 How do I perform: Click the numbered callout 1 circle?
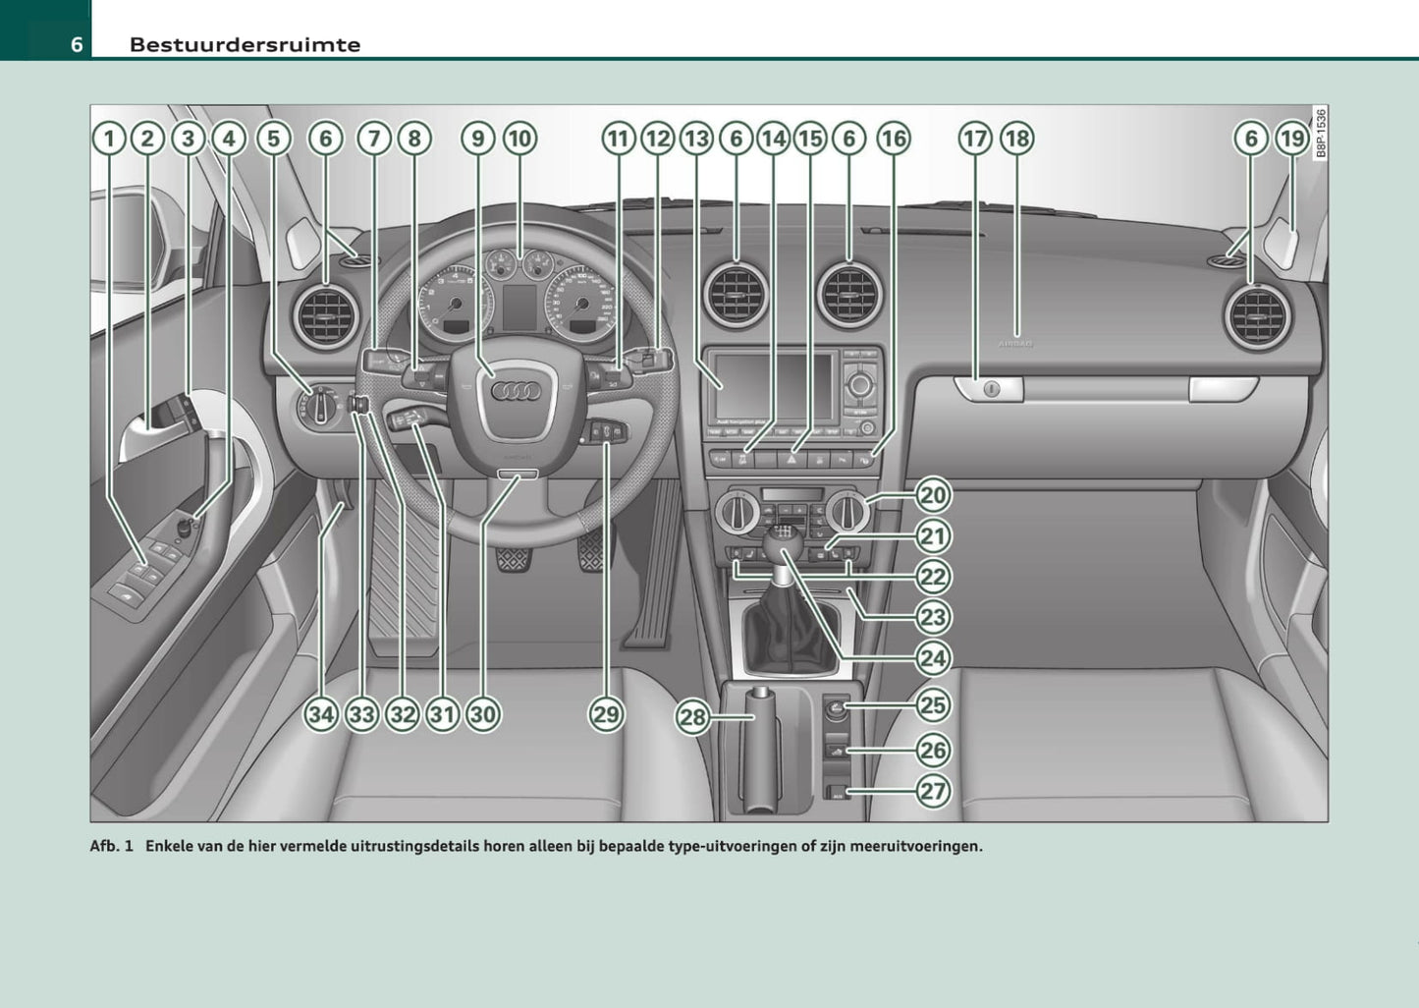click(x=109, y=139)
